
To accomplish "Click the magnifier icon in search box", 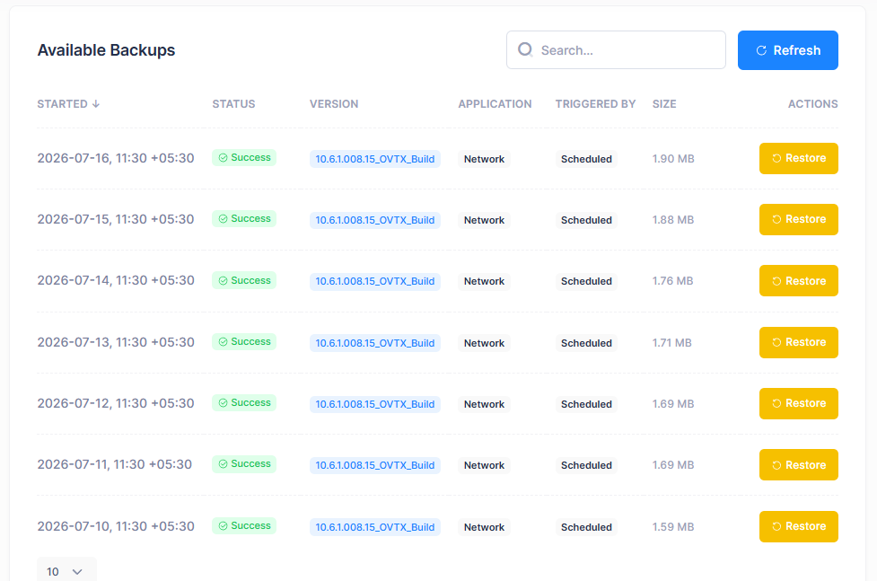I will [x=525, y=49].
